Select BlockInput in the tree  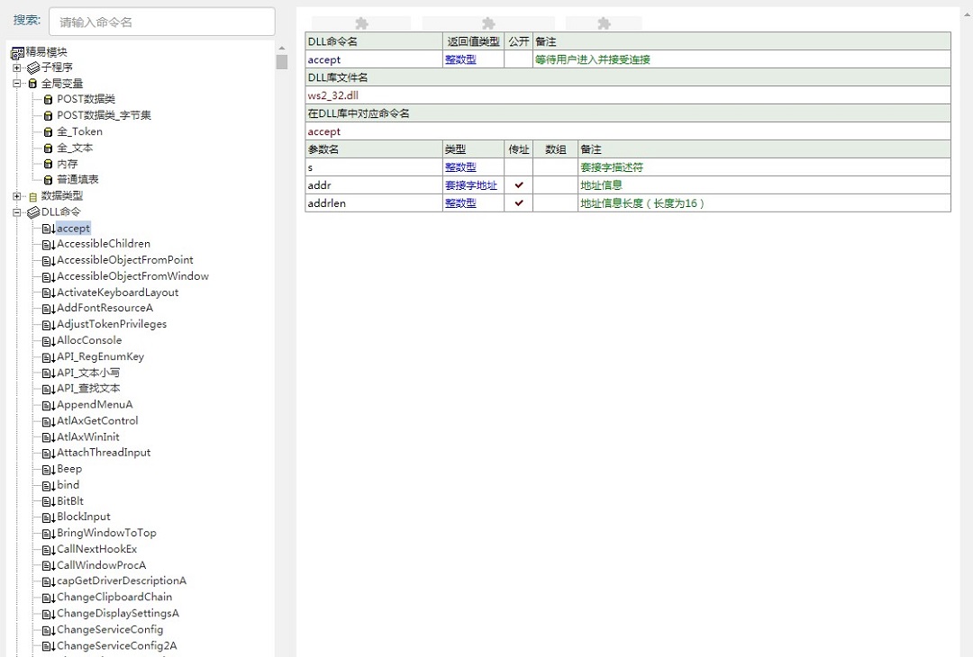pos(84,517)
